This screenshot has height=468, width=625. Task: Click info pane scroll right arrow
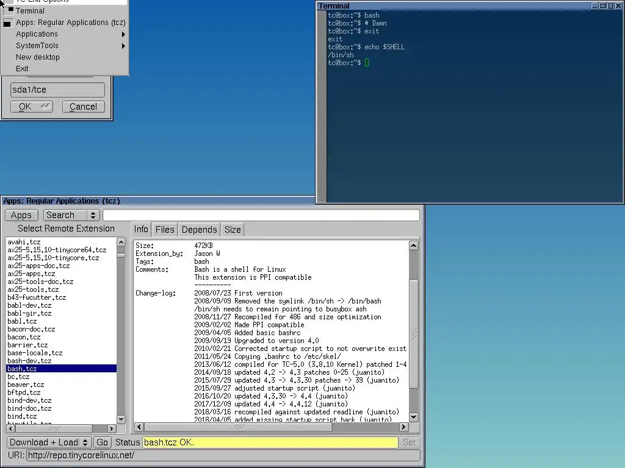404,427
